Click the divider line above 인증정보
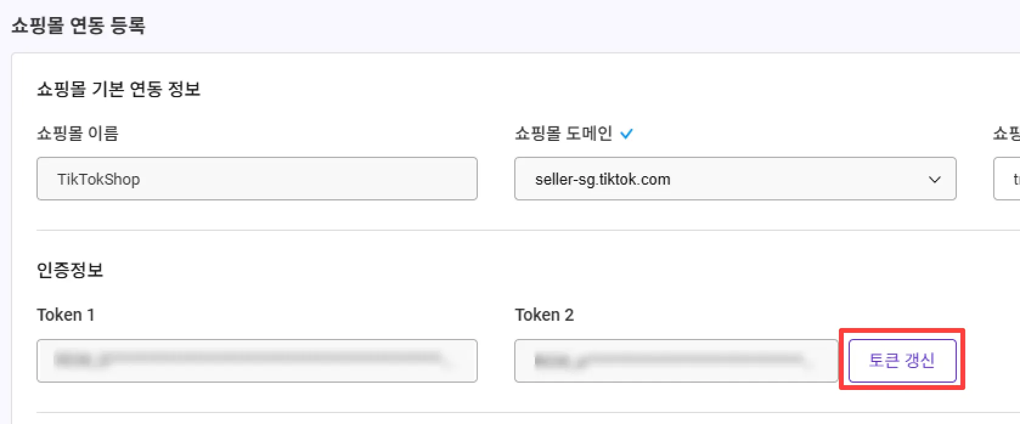 coord(486,230)
